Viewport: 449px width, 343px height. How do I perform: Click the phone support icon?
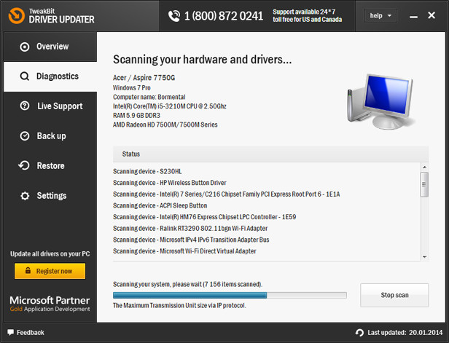coord(174,16)
